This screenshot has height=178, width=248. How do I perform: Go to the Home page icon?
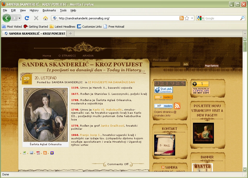45,18
